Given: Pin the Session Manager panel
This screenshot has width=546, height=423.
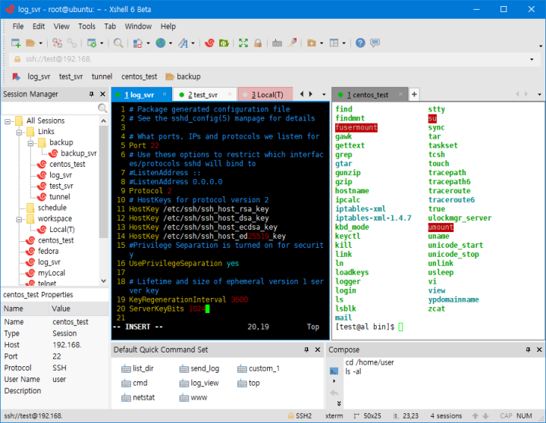Looking at the screenshot, I should point(91,94).
